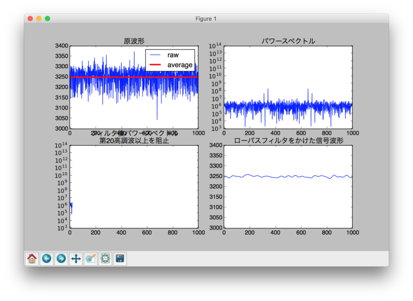Click the 原波形 plot title
Screen dimensions: 413x301
coord(134,41)
